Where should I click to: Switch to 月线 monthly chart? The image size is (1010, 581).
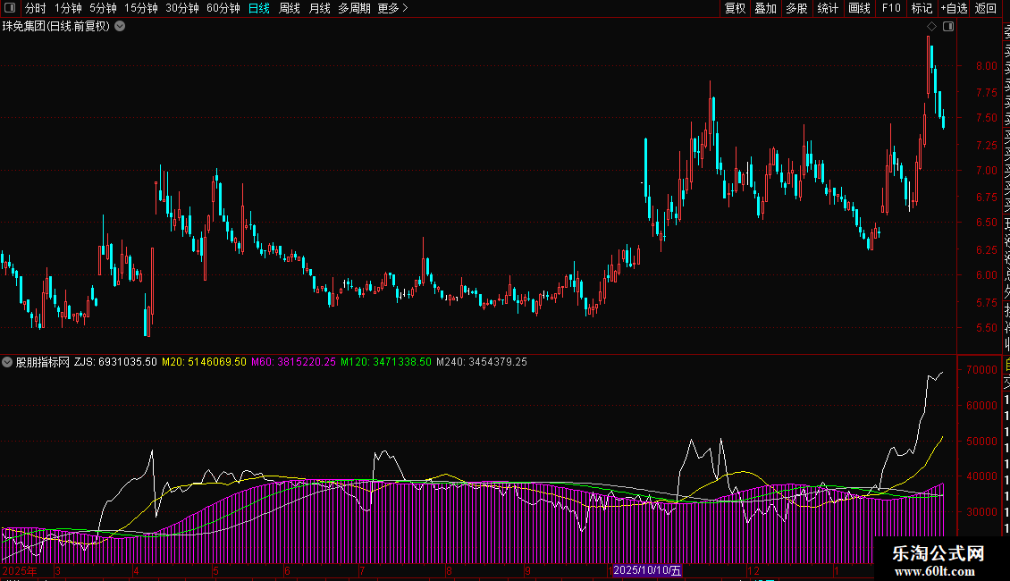tap(319, 8)
